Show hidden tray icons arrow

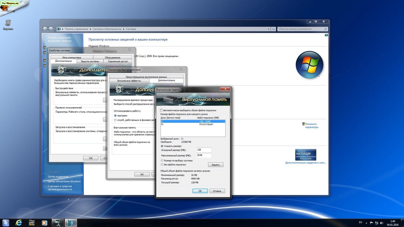tap(366, 223)
